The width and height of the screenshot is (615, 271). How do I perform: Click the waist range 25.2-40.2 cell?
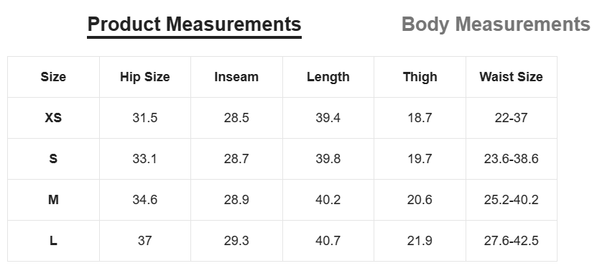pyautogui.click(x=511, y=200)
